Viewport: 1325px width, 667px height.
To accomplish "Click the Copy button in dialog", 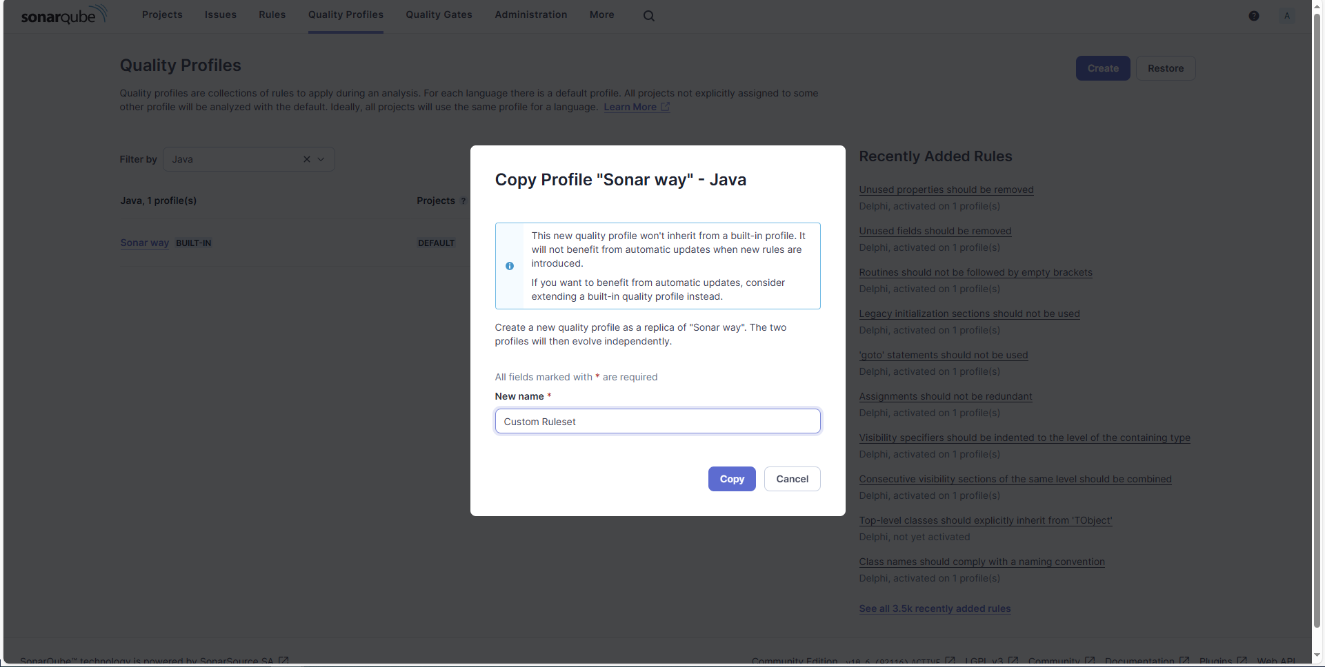I will (x=732, y=479).
